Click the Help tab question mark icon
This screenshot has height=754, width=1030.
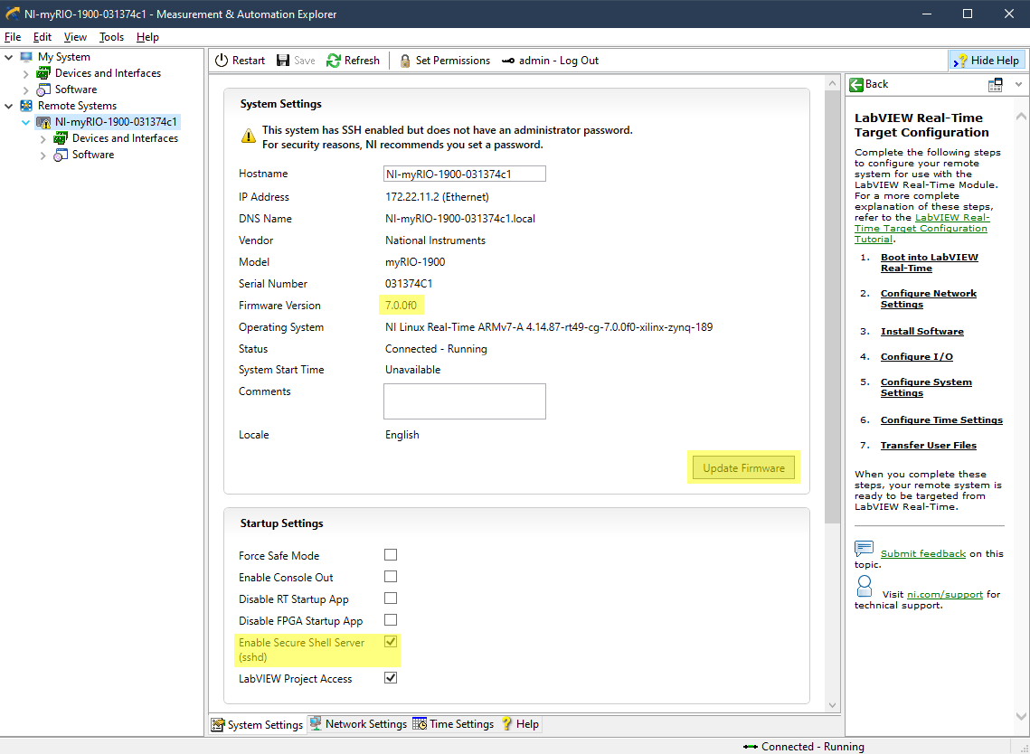(506, 724)
